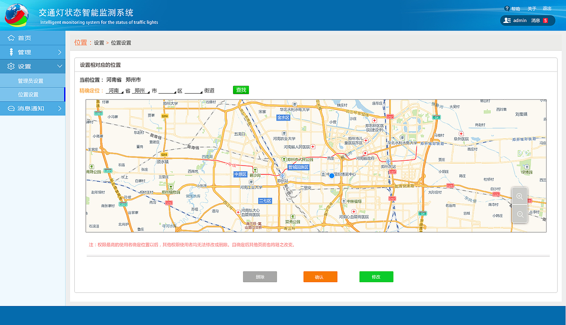Screen dimensions: 566x325
Task: Click the blue location marker on map
Action: (332, 176)
